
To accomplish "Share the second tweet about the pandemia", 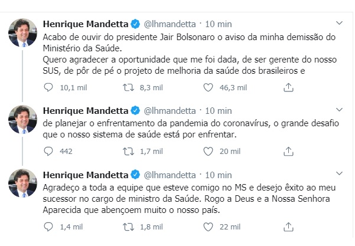I will point(288,152).
